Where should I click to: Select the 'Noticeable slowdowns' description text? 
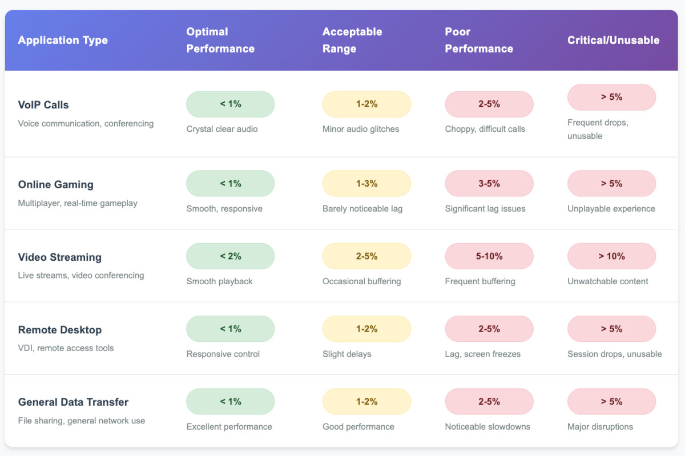click(487, 426)
